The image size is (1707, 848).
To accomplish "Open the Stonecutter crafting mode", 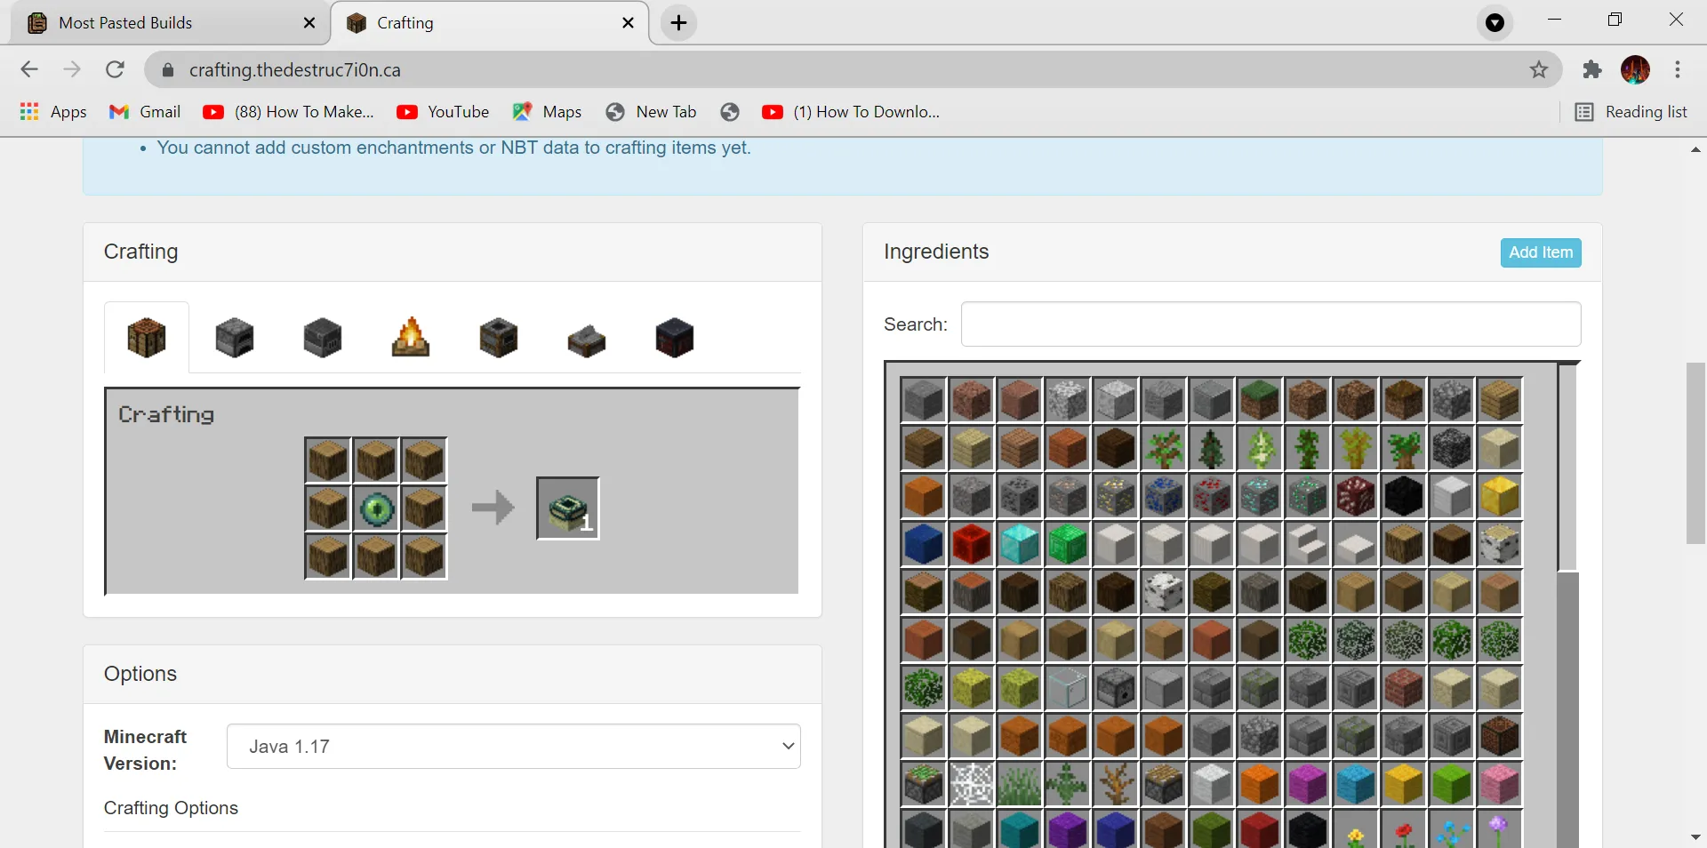I will coord(585,339).
